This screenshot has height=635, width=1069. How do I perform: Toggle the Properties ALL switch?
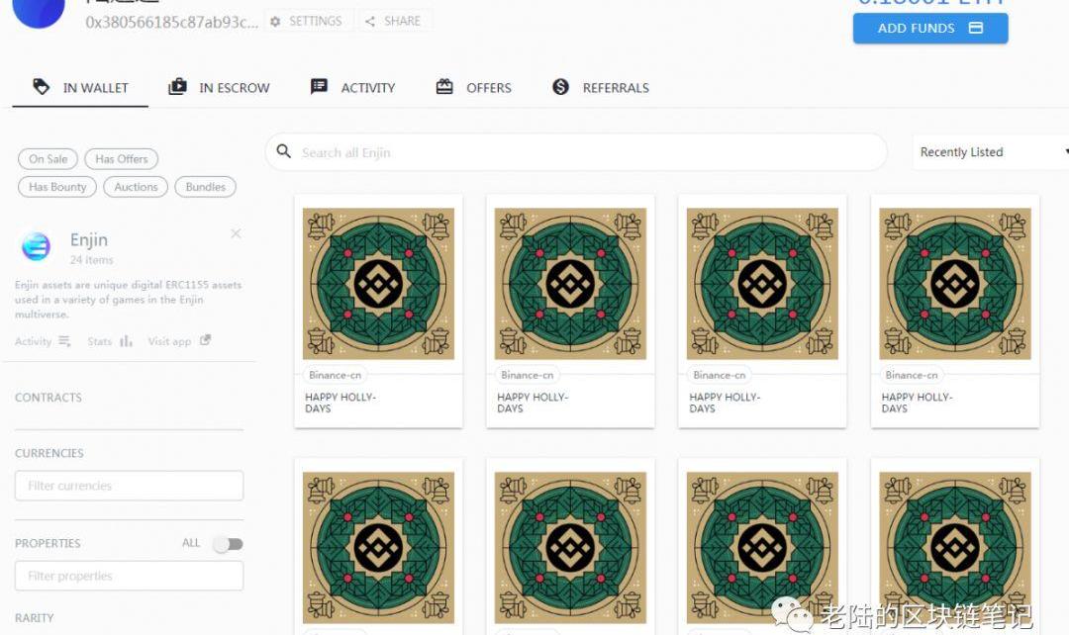[x=228, y=544]
